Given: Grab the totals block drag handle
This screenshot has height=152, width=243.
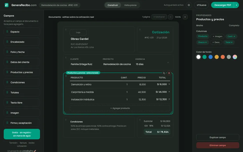Looking at the screenshot, I should 140,120.
